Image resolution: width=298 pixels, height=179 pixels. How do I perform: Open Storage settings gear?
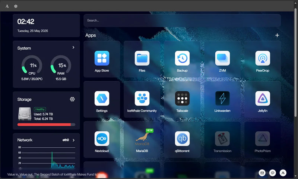[x=72, y=99]
